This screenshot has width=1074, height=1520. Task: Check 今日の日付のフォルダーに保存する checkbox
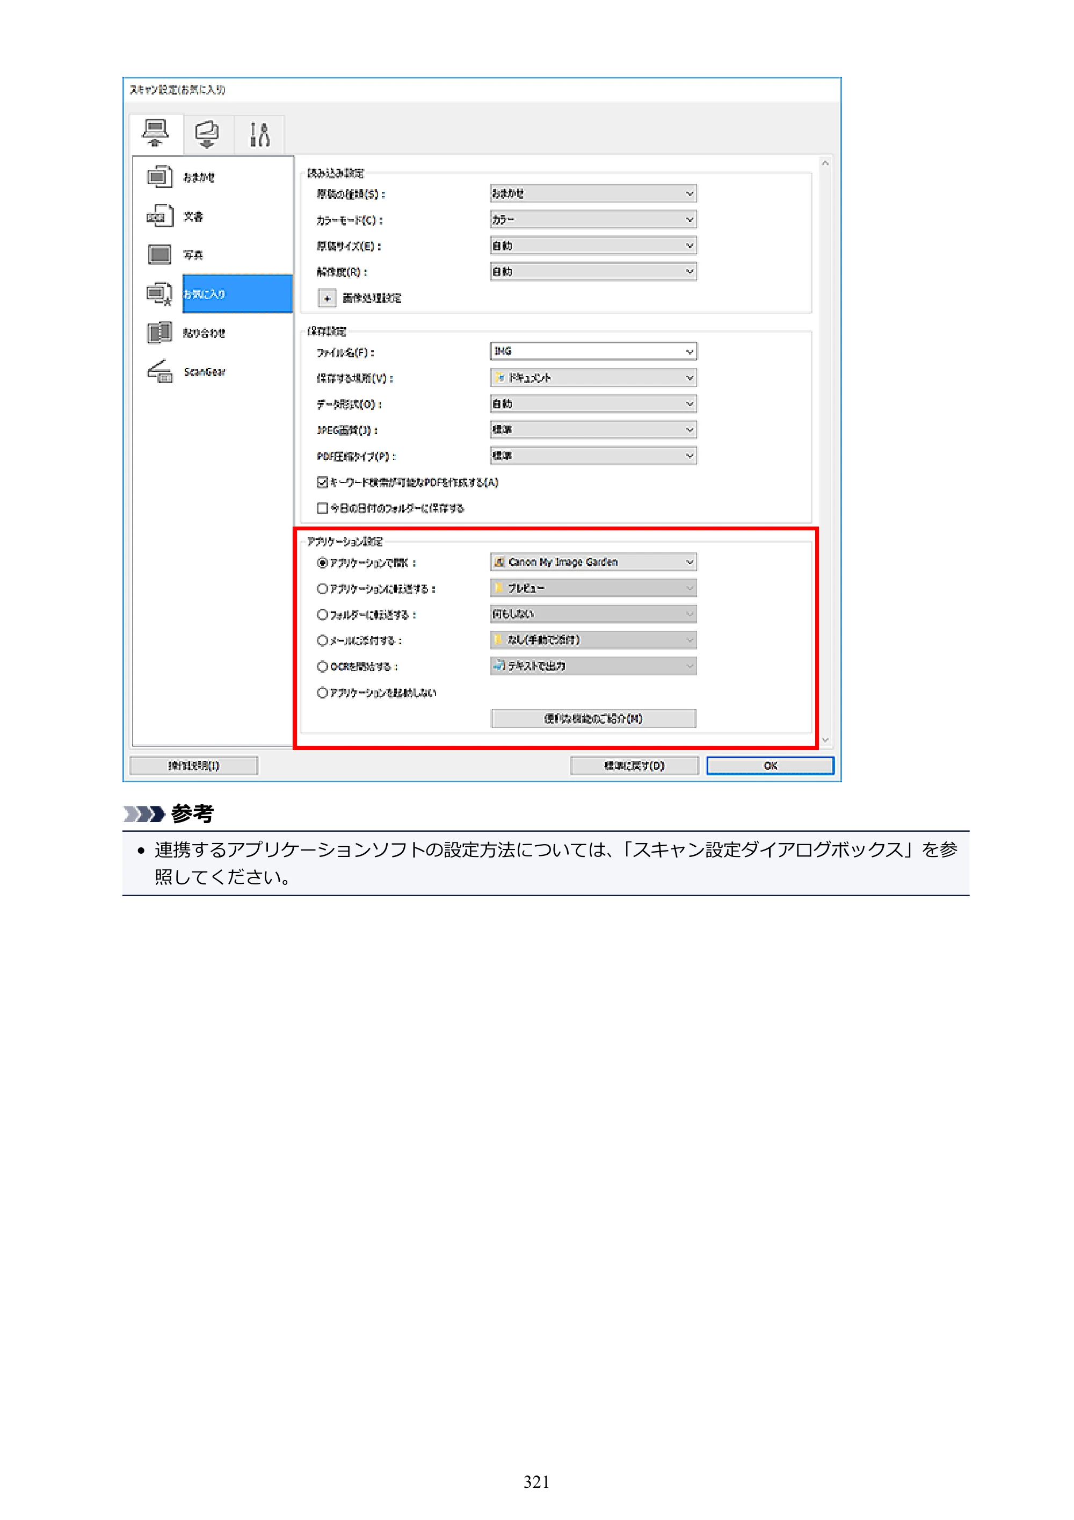(322, 508)
